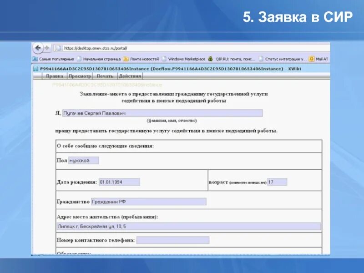Open the Просмотр menu
The image size is (364, 273).
tap(80, 76)
